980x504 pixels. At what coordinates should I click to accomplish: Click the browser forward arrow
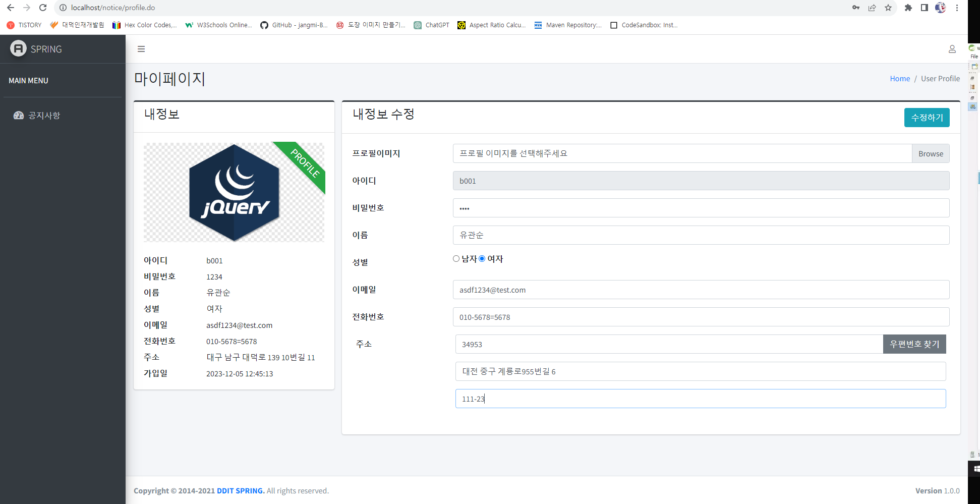click(x=27, y=8)
